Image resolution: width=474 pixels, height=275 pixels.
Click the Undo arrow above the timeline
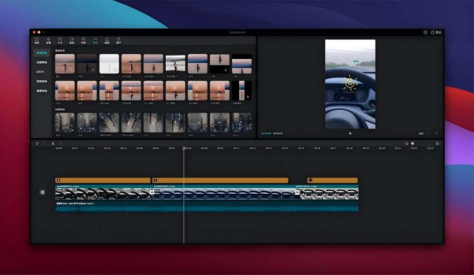coord(37,143)
